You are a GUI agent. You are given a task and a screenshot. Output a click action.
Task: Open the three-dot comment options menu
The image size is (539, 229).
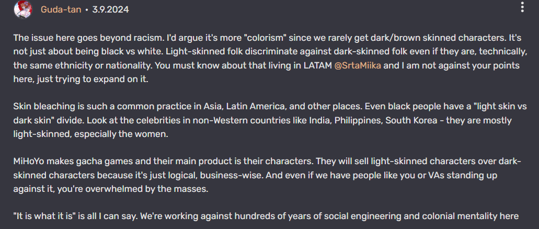click(x=522, y=7)
